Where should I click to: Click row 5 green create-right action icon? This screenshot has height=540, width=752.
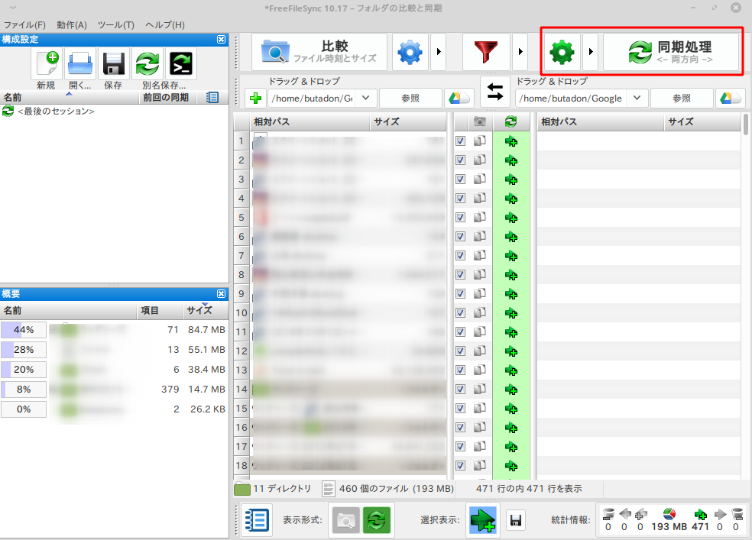pyautogui.click(x=511, y=218)
